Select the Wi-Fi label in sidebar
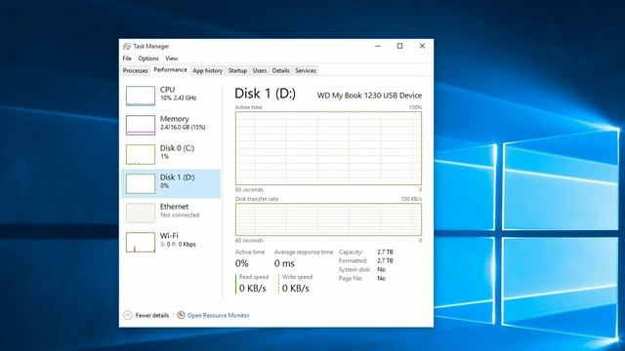 [169, 236]
